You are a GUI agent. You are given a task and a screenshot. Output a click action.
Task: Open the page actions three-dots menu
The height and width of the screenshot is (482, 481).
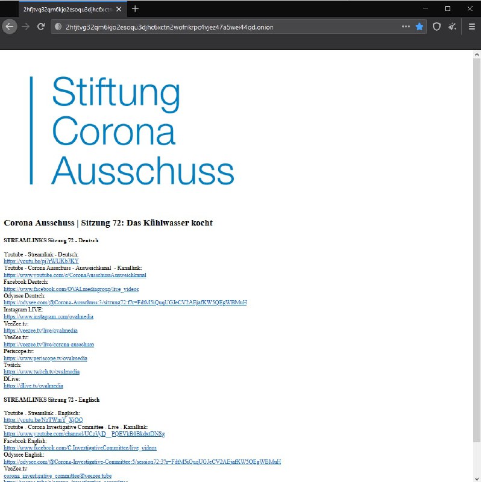tap(406, 27)
